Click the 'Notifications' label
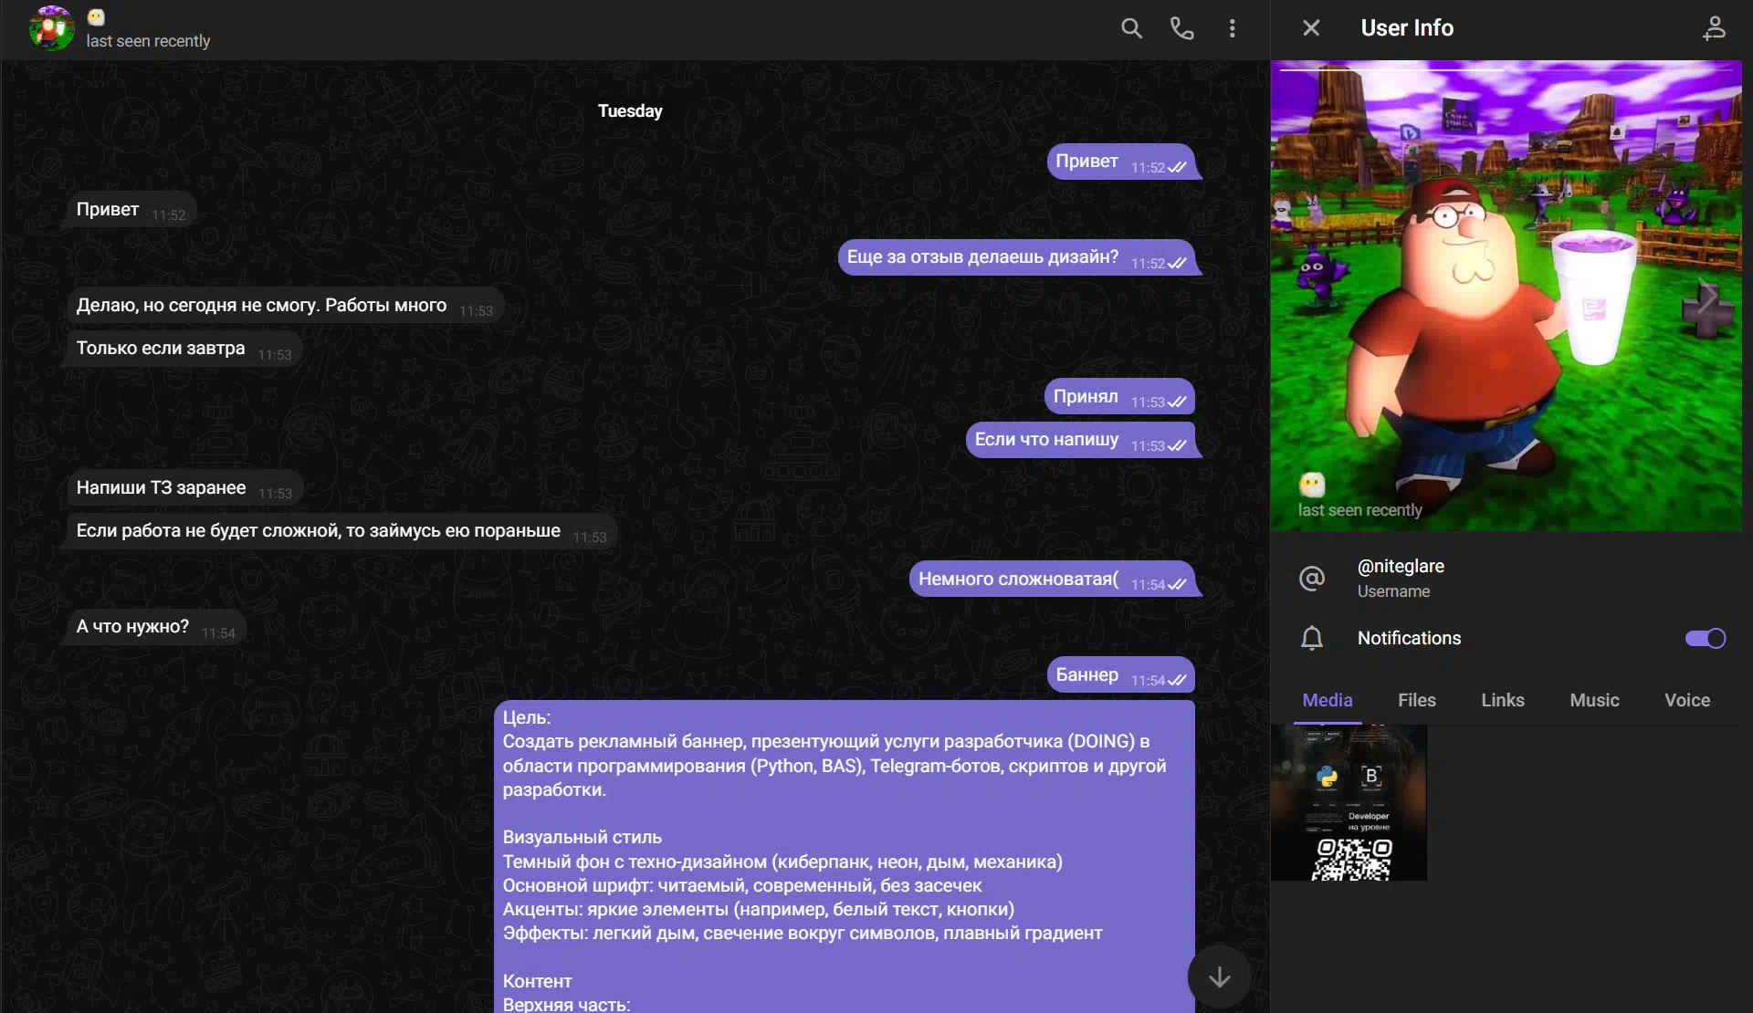 (x=1409, y=638)
